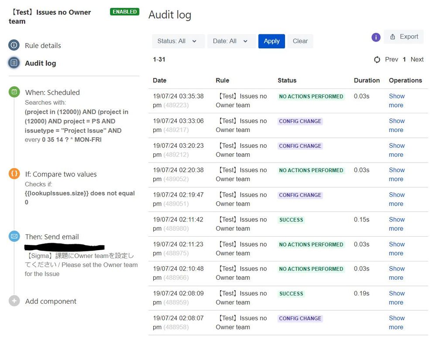Click the purple info icon near Export

[376, 37]
